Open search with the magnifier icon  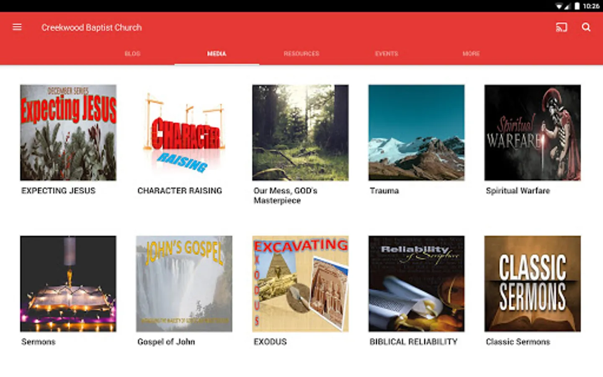586,27
